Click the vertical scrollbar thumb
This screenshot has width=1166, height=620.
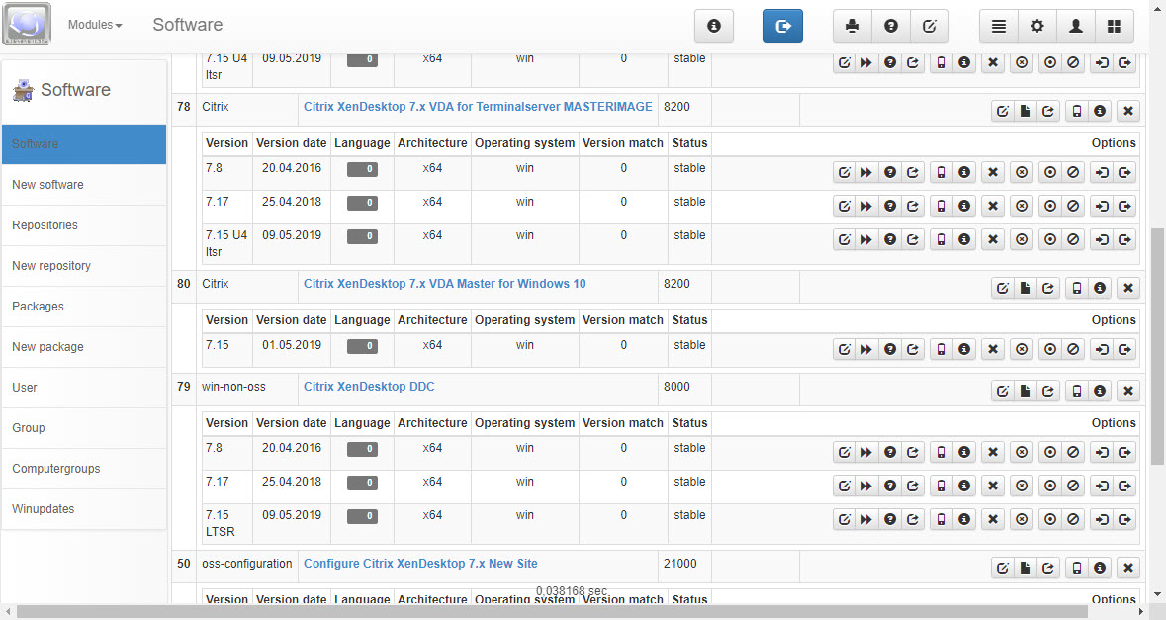tap(1157, 346)
